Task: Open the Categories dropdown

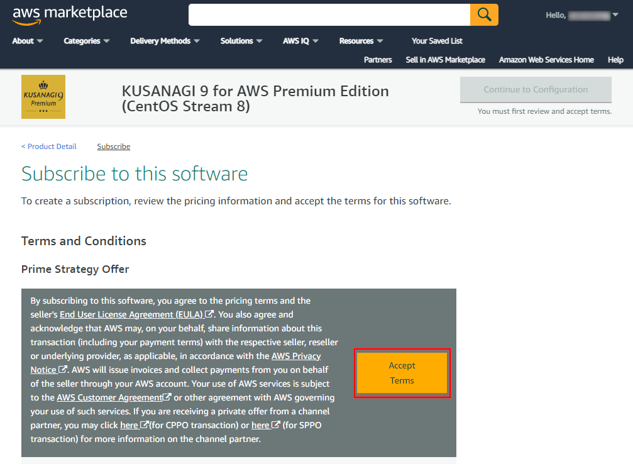Action: click(86, 41)
